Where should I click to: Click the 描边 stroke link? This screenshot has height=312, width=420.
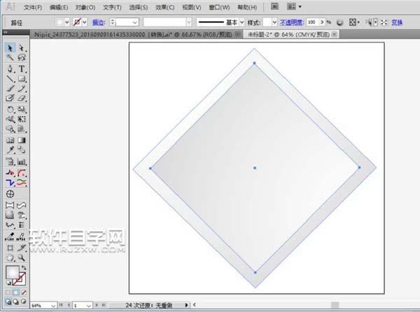click(99, 22)
